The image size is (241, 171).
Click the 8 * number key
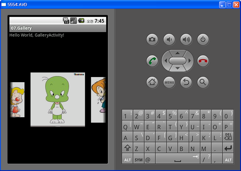(206, 115)
